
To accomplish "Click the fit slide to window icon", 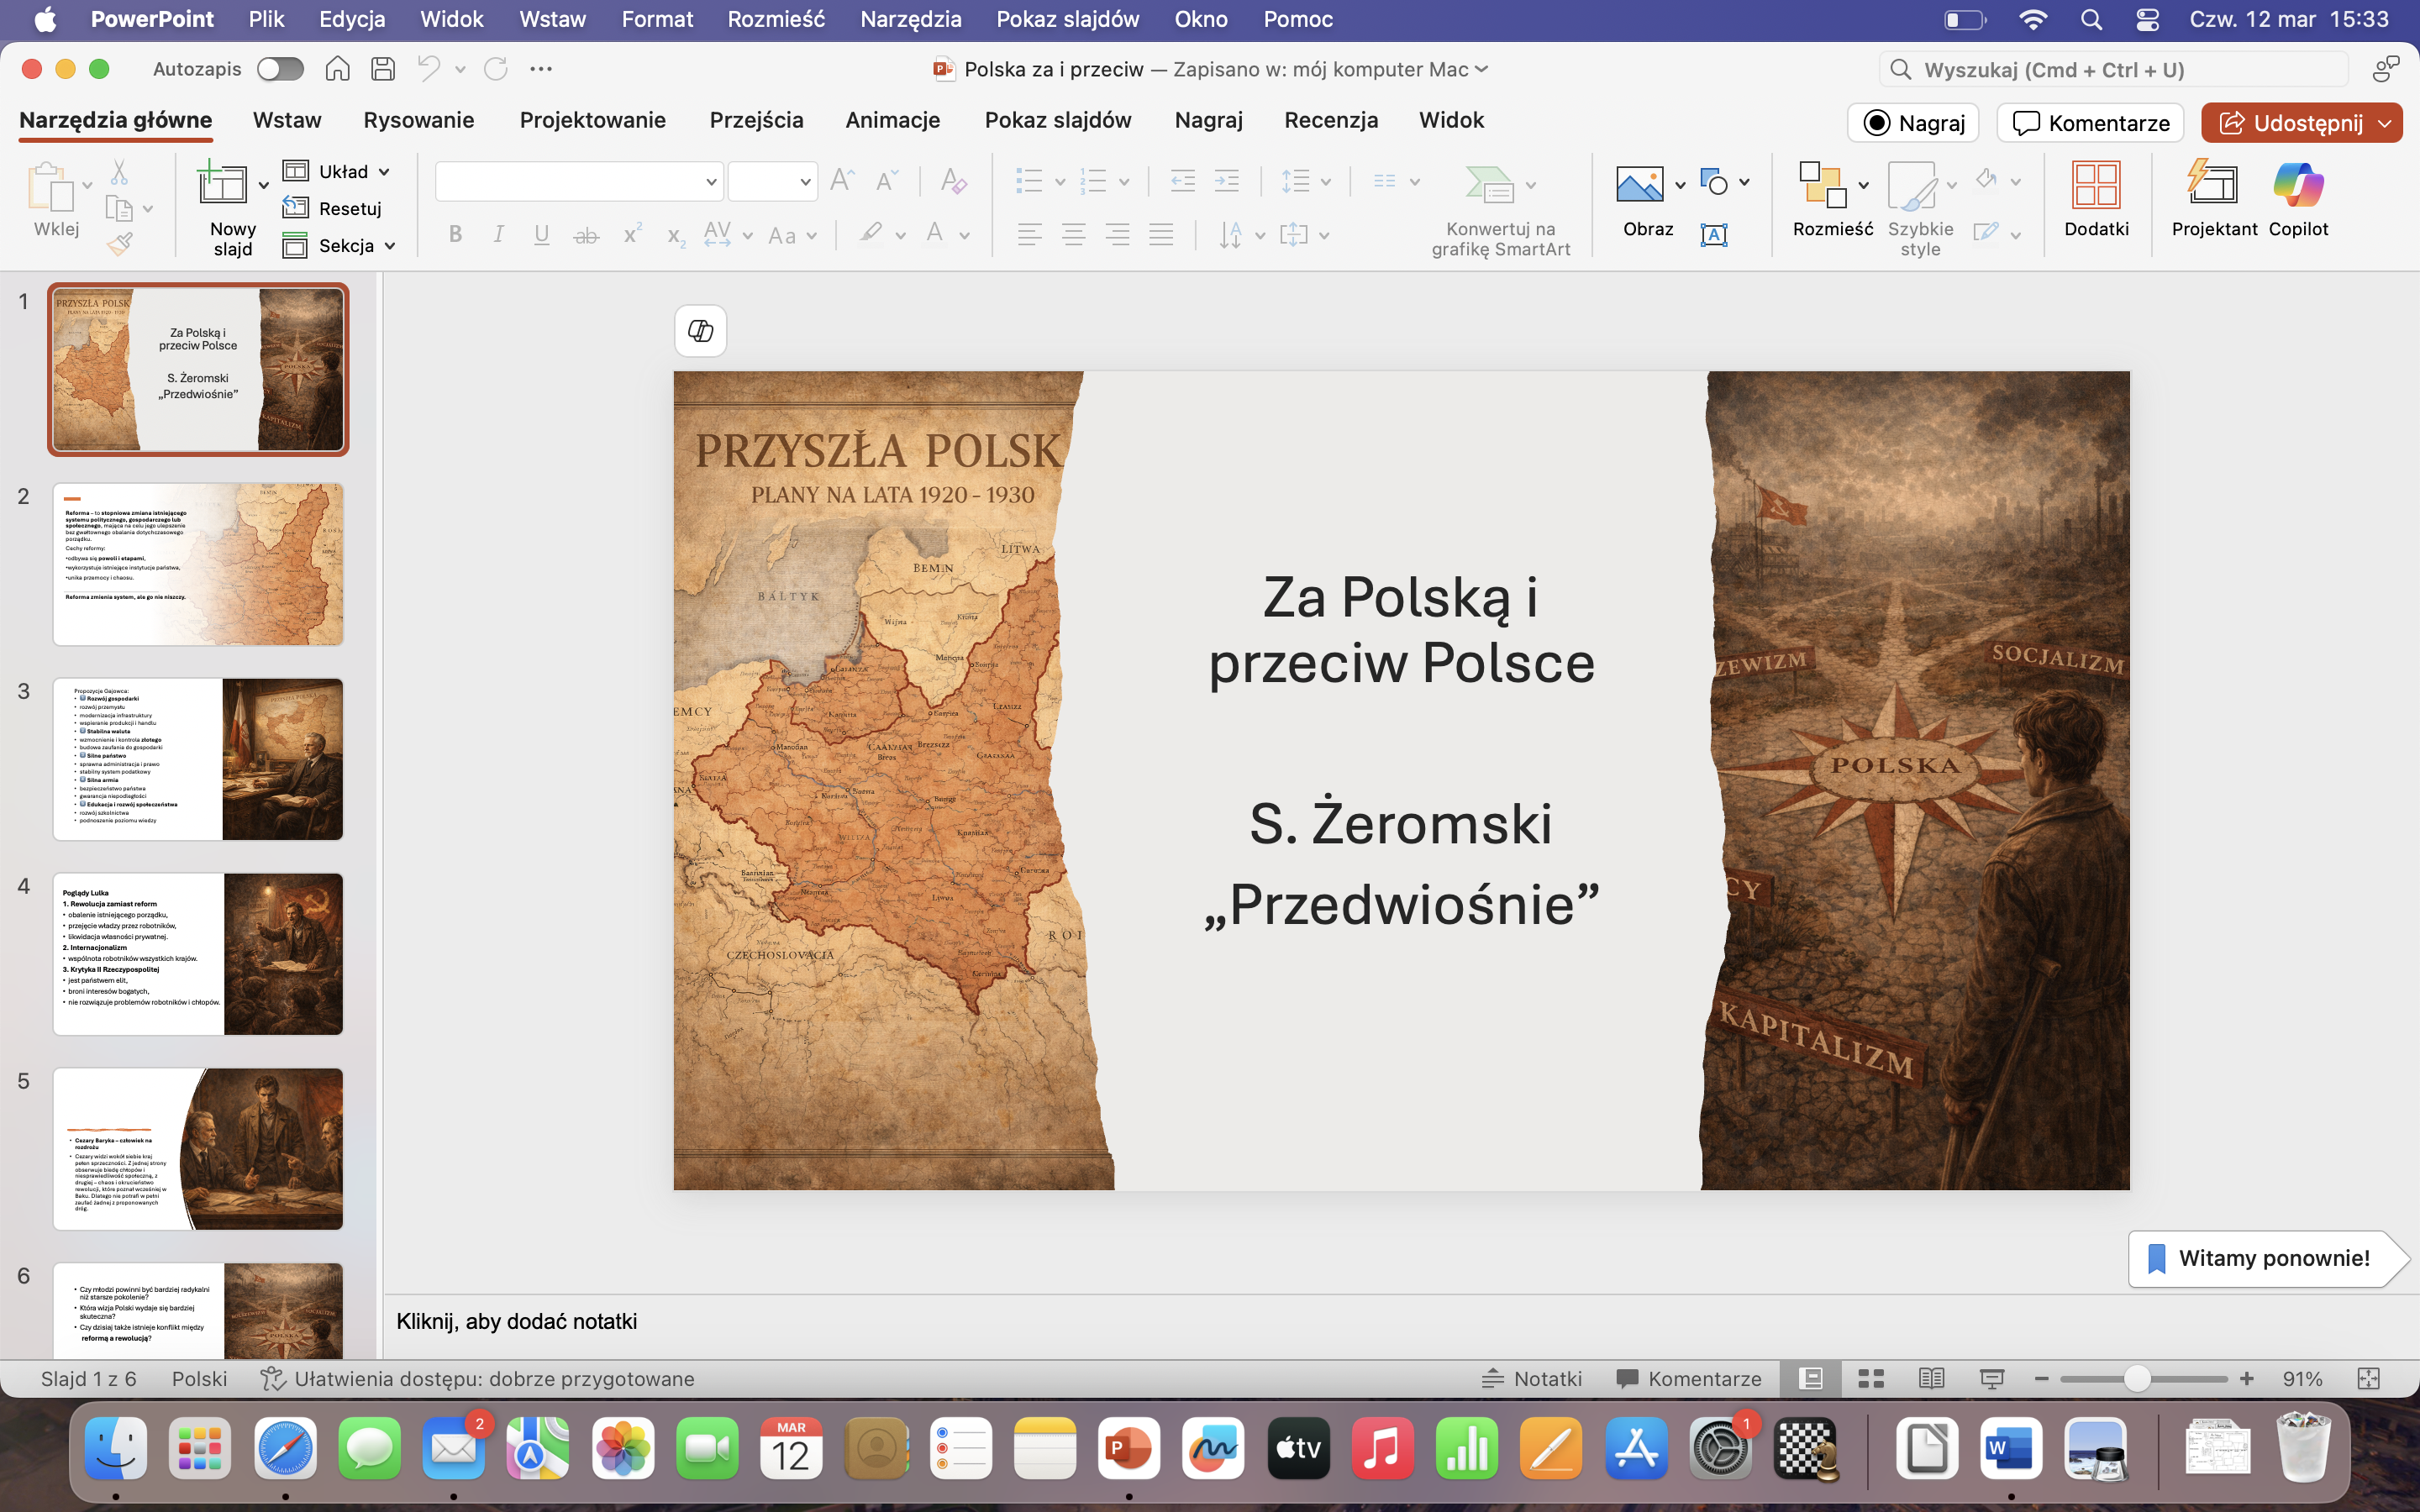I will 2368,1379.
